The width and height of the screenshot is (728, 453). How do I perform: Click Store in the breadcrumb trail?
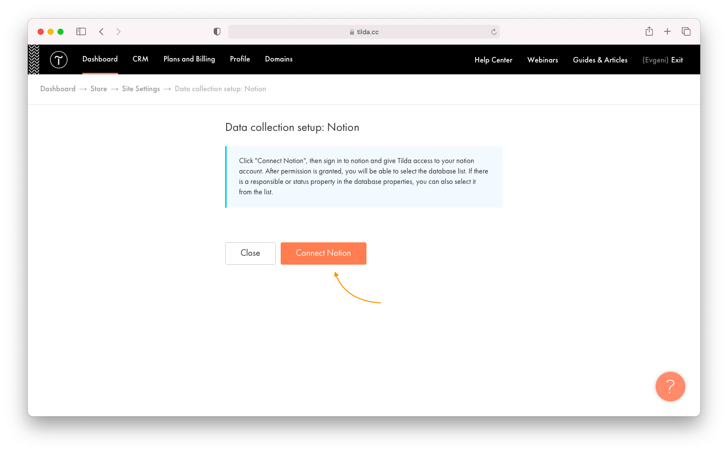tap(99, 89)
